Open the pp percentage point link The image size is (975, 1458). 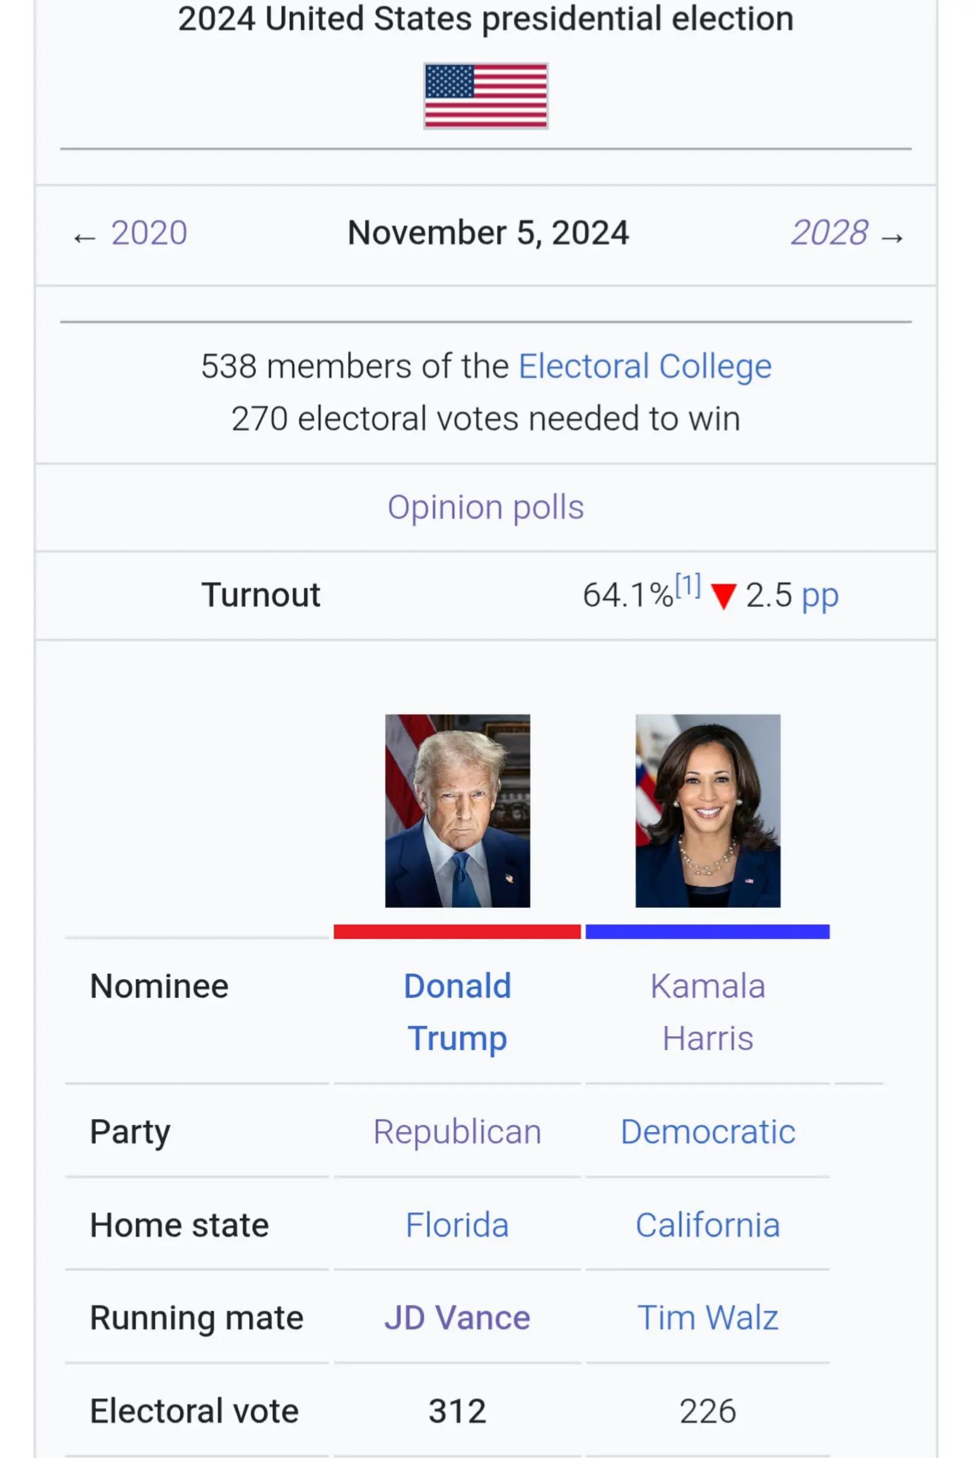tap(820, 597)
